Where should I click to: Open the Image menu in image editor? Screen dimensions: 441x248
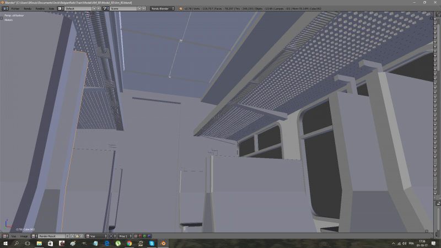(24, 236)
